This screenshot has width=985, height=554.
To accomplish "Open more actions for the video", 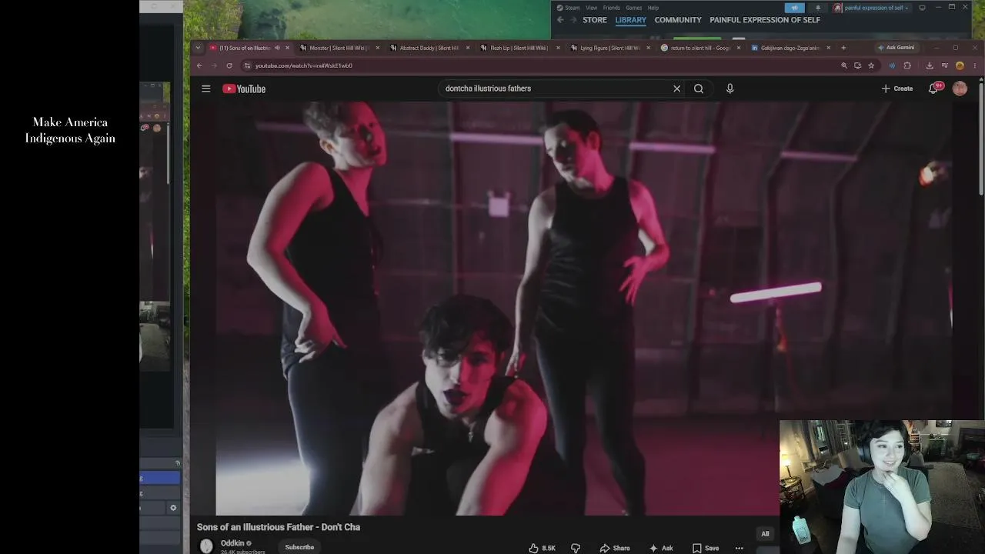I will coord(740,548).
